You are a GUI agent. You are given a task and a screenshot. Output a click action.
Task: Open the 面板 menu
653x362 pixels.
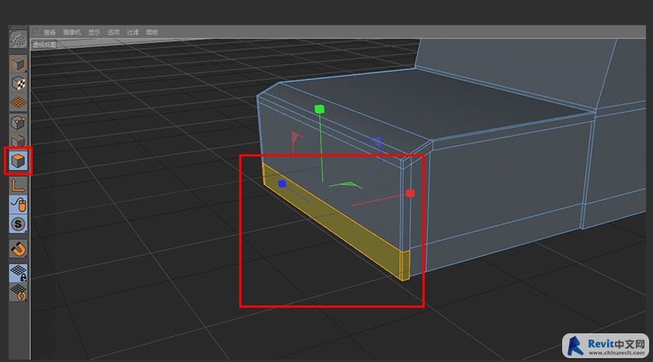pos(152,32)
